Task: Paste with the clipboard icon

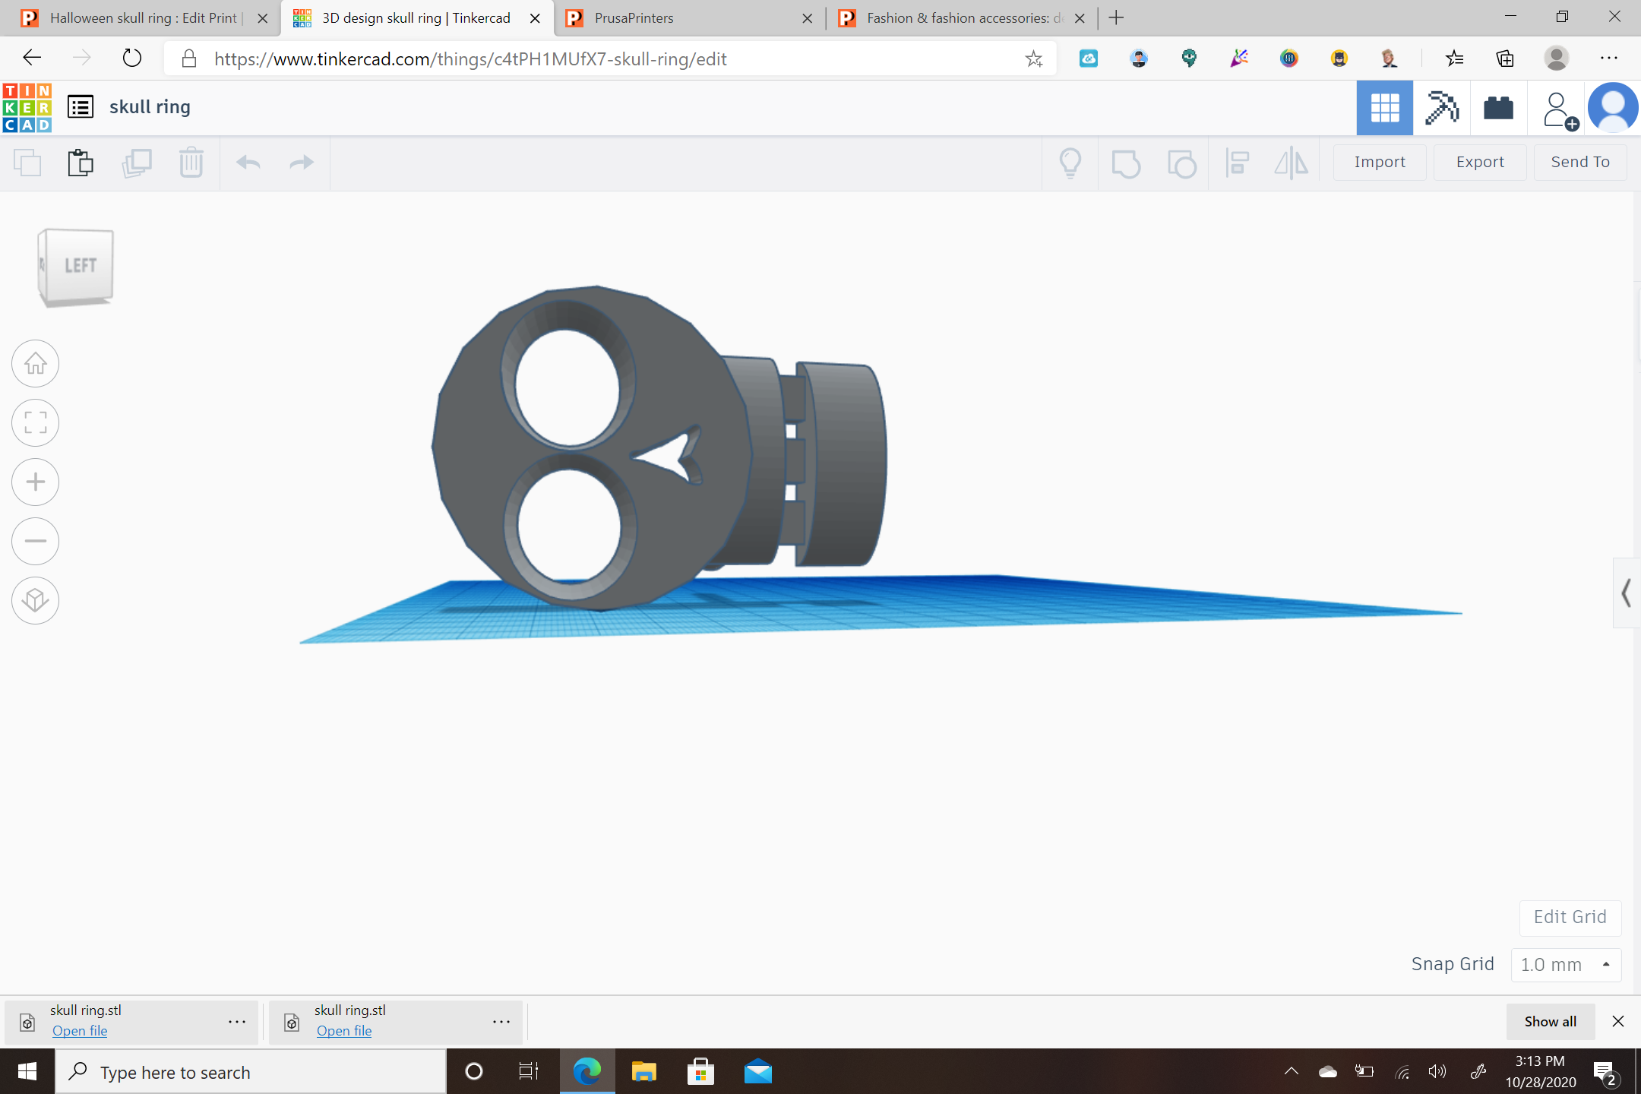Action: [x=81, y=163]
